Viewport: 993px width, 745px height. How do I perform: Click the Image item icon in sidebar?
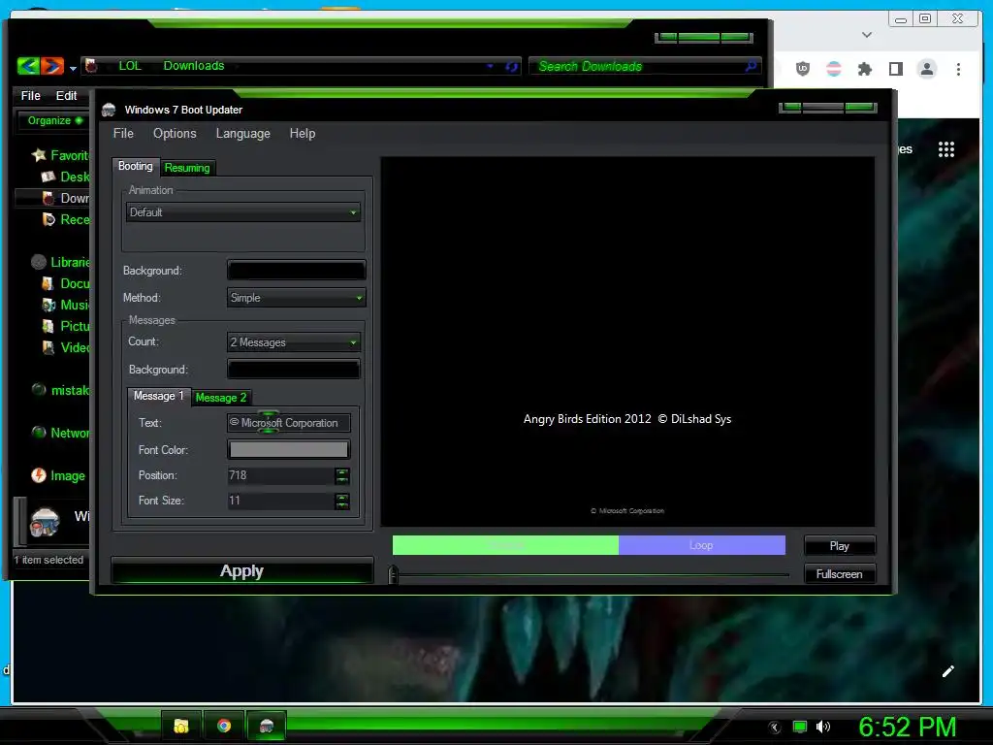tap(39, 475)
